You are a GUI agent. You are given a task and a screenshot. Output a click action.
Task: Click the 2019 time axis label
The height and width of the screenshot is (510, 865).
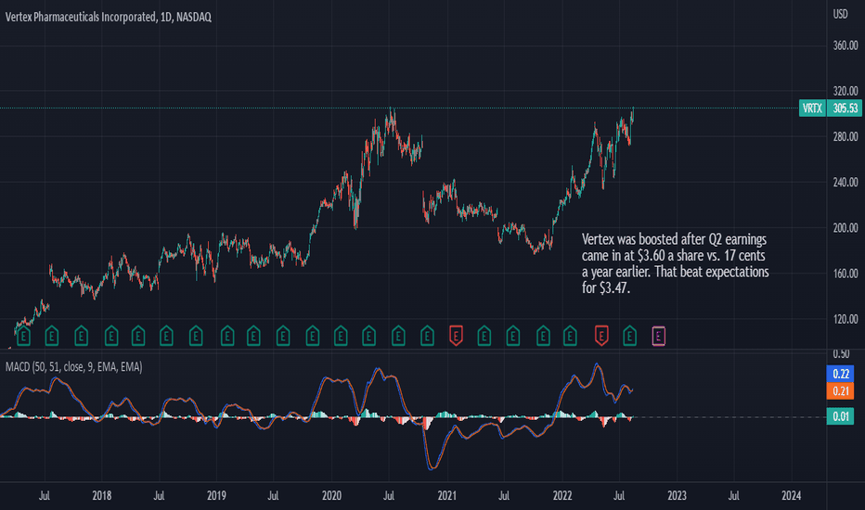coord(216,496)
